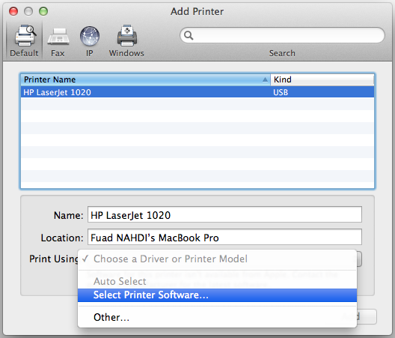
Task: Sort by the Printer Name column header
Action: pos(145,79)
